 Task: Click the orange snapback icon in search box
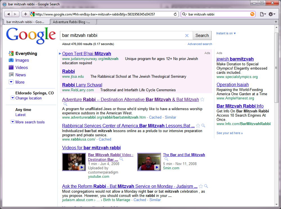pyautogui.click(x=252, y=14)
